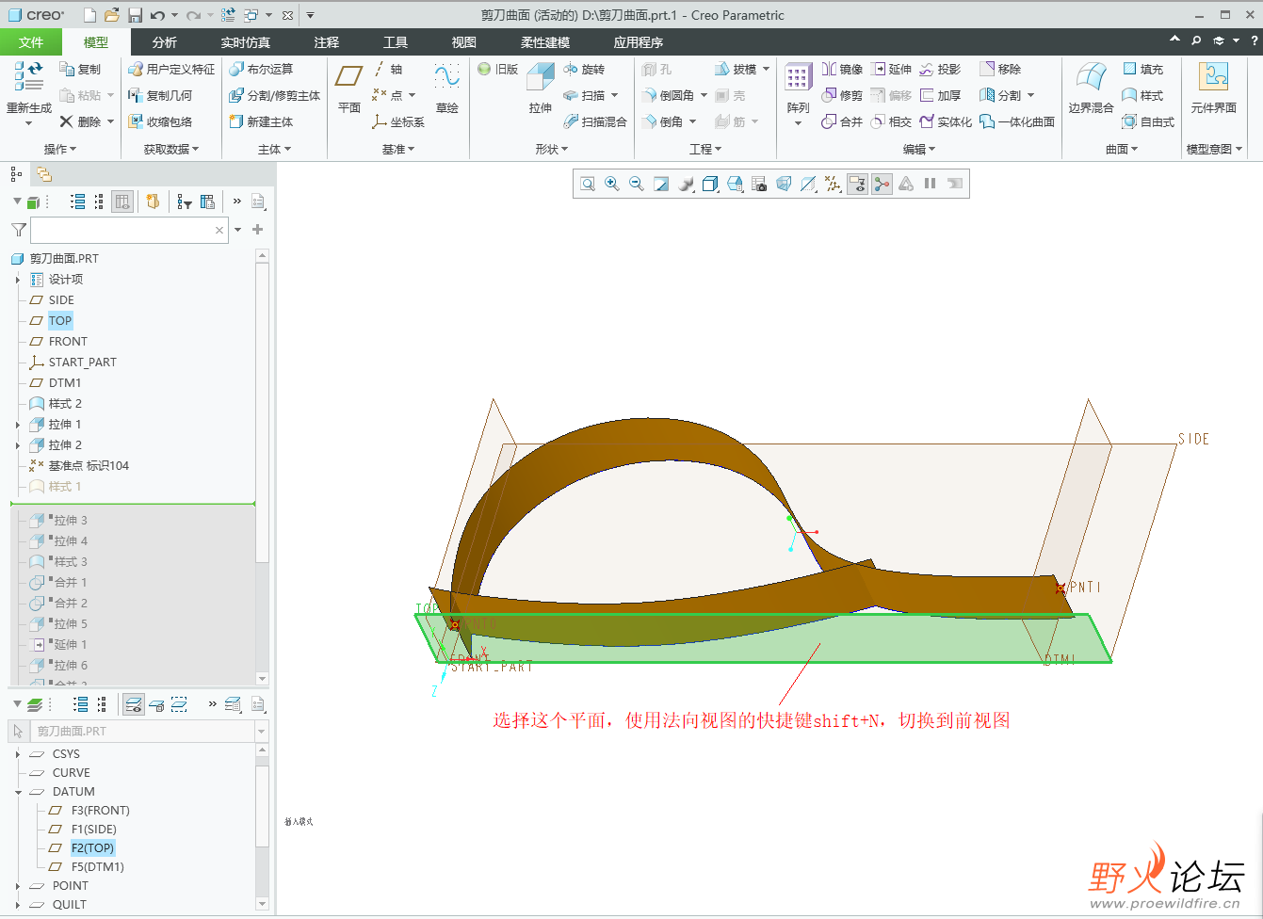Click the 平面 datum plane icon
This screenshot has height=919, width=1263.
click(x=349, y=76)
